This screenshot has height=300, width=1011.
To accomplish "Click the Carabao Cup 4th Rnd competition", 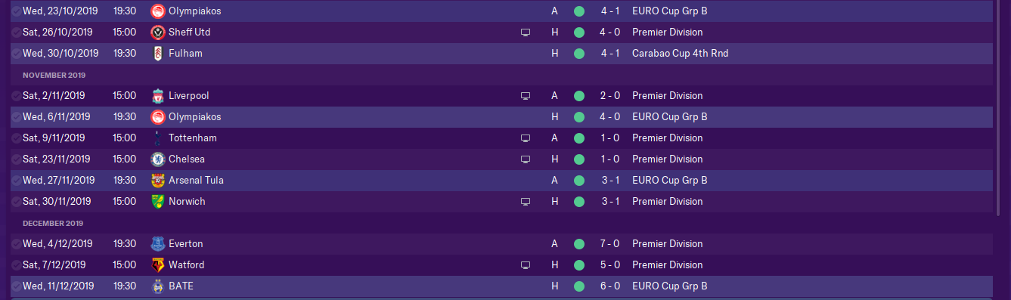I will coord(680,54).
